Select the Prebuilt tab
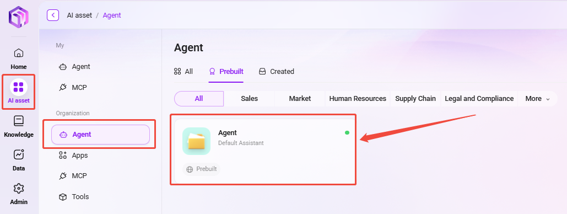Image resolution: width=567 pixels, height=214 pixels. click(226, 71)
